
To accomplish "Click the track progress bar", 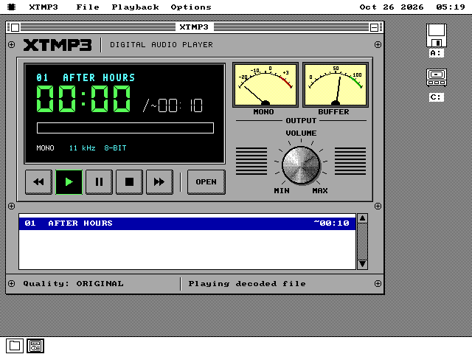I will click(x=125, y=128).
